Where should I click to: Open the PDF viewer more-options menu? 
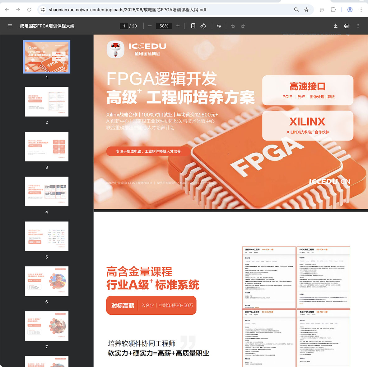click(x=358, y=26)
